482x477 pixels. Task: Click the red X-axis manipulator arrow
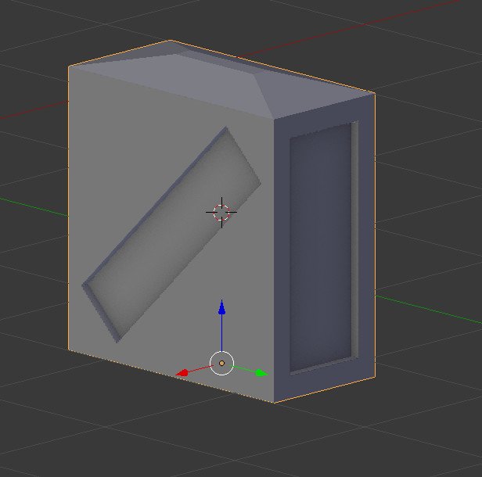(183, 373)
